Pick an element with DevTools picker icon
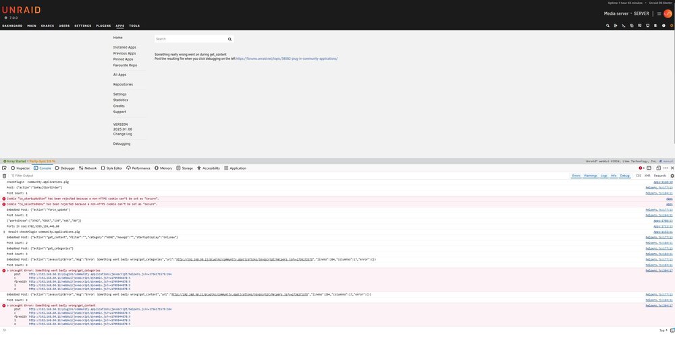The height and width of the screenshot is (342, 675). 4,168
